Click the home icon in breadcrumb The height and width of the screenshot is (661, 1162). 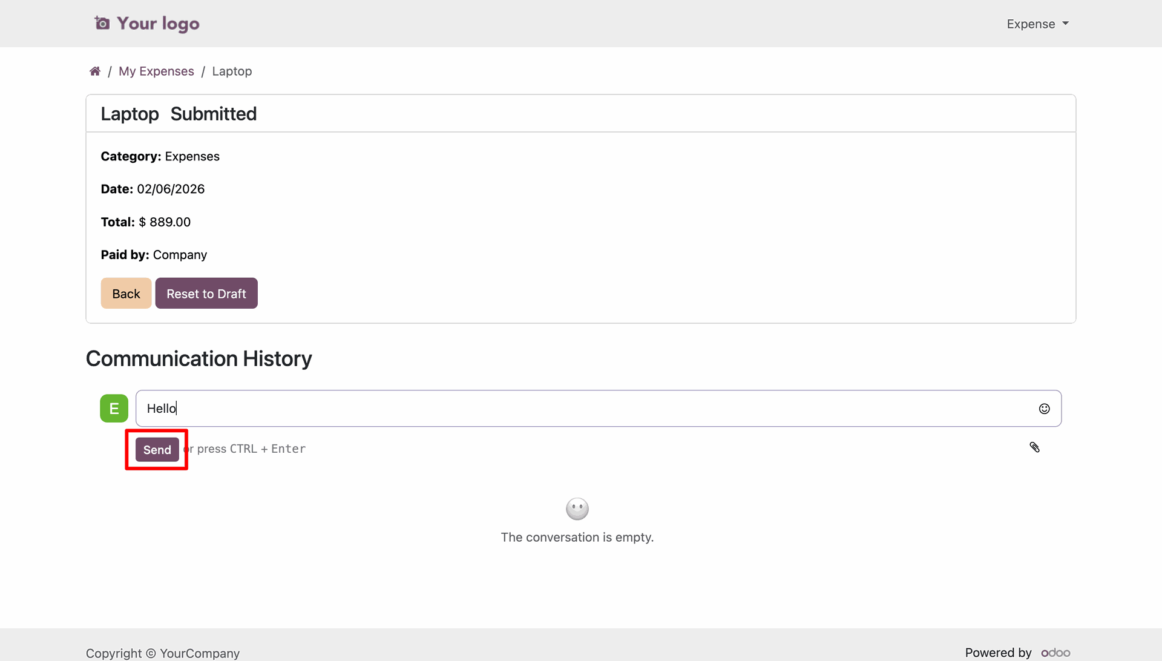[95, 71]
